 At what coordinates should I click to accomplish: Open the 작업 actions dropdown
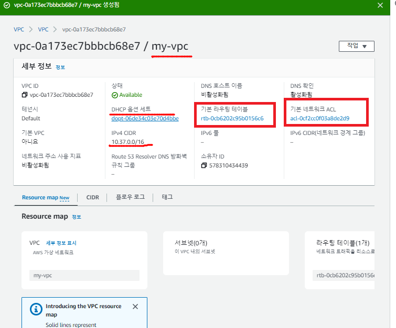pyautogui.click(x=356, y=46)
